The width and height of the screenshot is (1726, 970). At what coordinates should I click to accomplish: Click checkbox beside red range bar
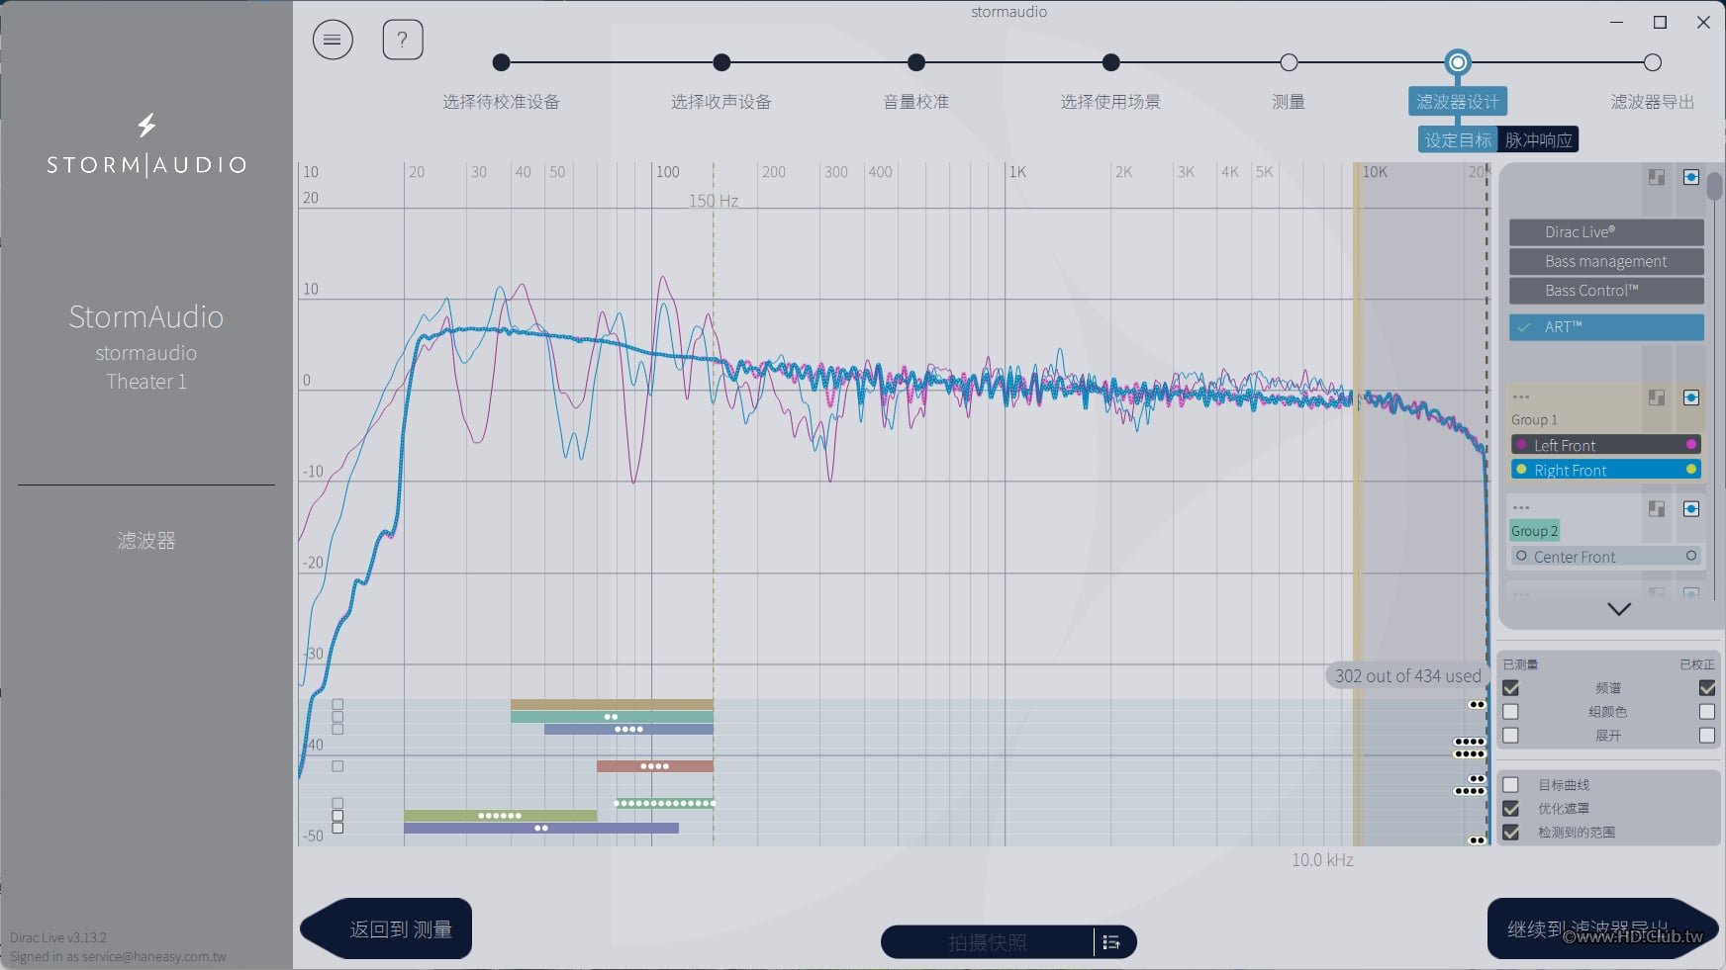click(337, 766)
